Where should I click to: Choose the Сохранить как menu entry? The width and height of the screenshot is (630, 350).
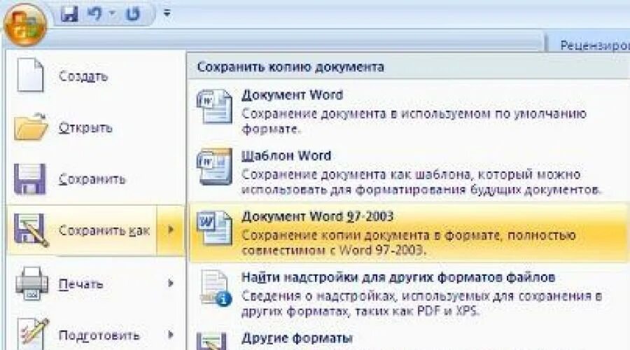tap(82, 230)
